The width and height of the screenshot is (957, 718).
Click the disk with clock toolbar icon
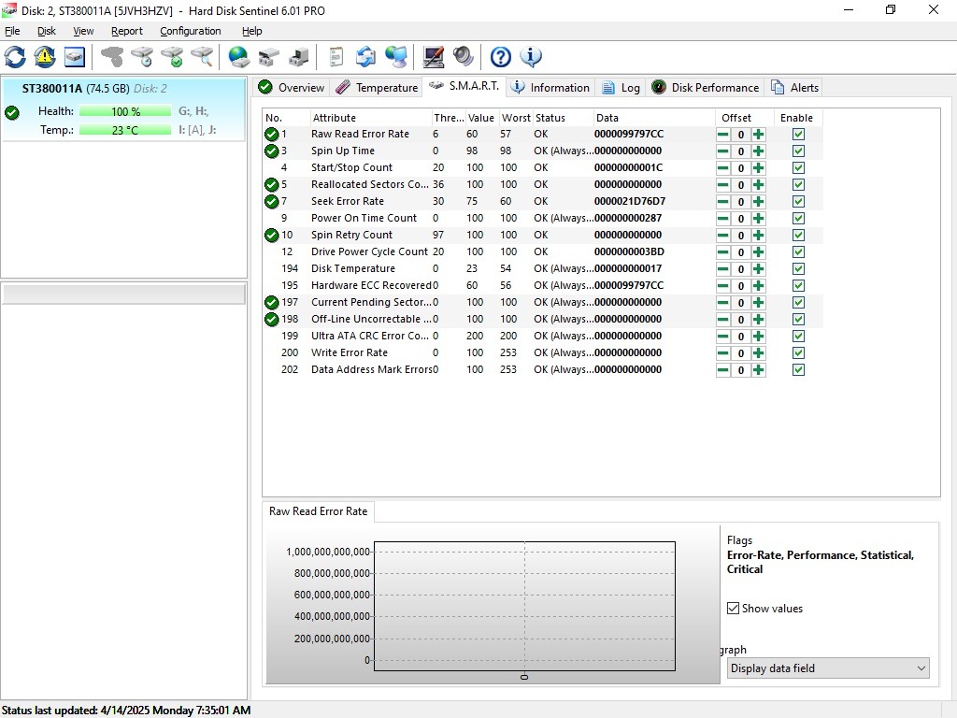(x=142, y=57)
